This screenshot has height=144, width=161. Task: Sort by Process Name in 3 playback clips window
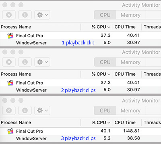(x=16, y=122)
